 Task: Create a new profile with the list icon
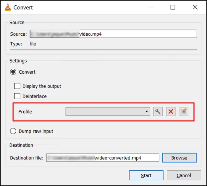point(183,112)
